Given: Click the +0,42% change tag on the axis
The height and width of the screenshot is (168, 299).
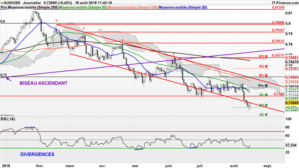Looking at the screenshot, I should pos(292,107).
